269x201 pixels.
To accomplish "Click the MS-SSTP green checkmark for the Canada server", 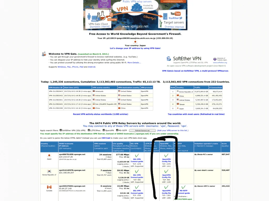I will (x=183, y=187).
